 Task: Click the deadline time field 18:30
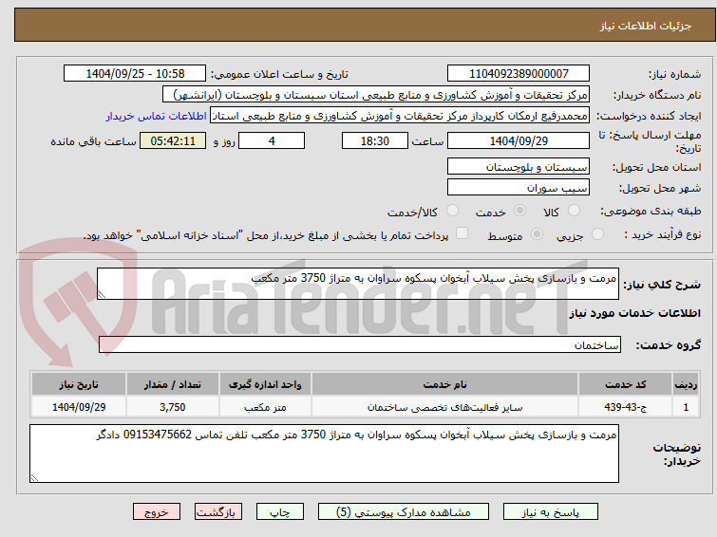(375, 140)
